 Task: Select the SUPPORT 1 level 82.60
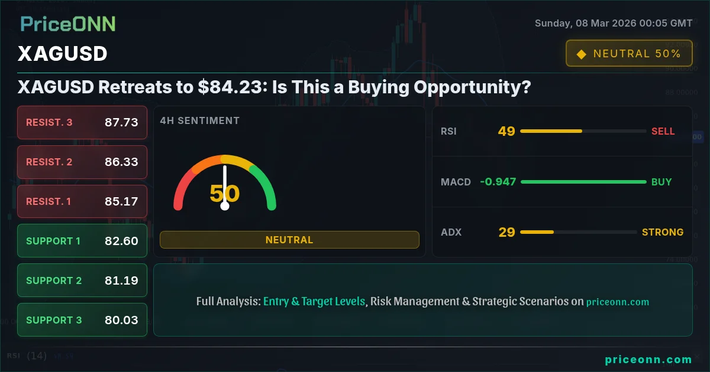[x=82, y=241]
